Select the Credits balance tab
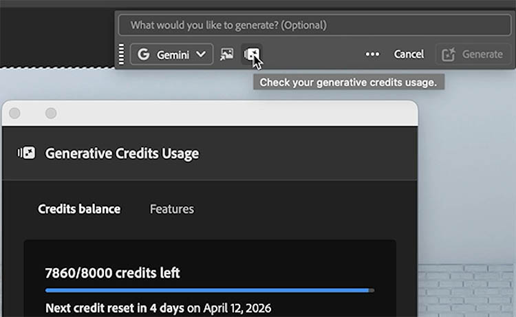 79,209
